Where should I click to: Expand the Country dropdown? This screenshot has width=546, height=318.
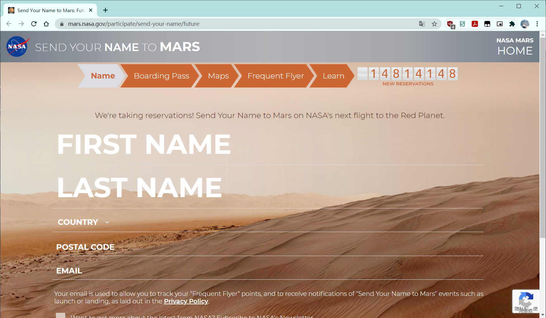(x=83, y=222)
